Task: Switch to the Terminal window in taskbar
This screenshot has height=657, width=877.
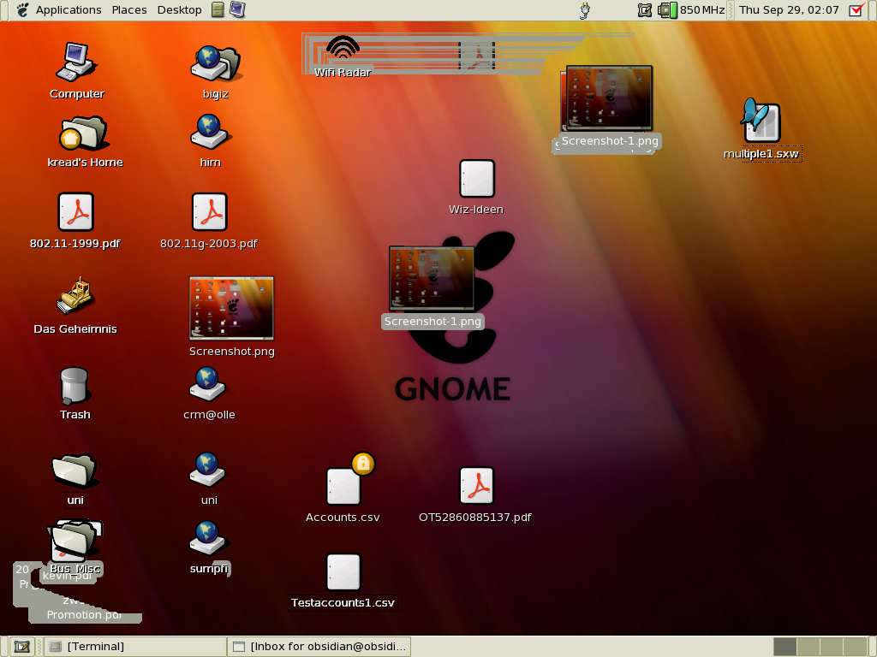Action: [x=133, y=647]
